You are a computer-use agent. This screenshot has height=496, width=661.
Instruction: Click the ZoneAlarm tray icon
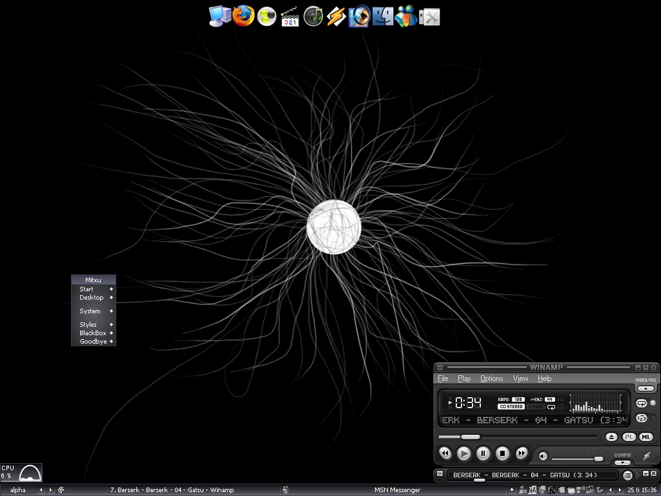[x=533, y=490]
